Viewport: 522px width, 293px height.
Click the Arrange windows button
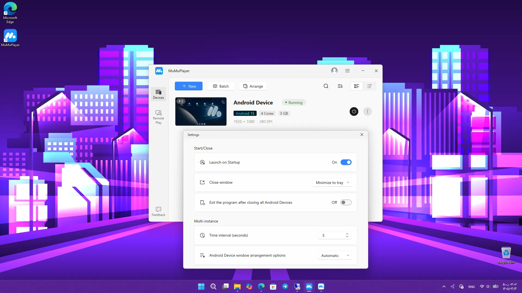[x=253, y=86]
